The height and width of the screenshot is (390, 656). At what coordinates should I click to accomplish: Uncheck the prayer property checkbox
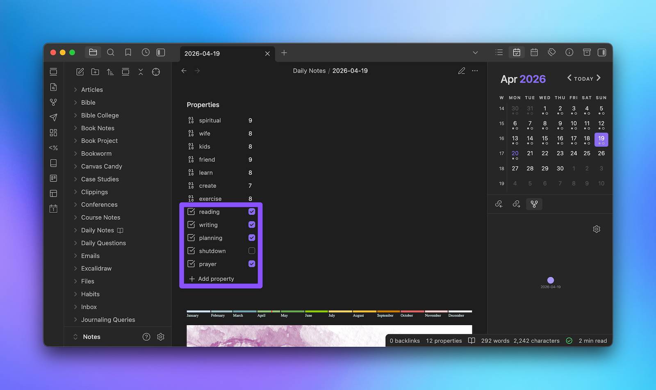[x=252, y=264]
